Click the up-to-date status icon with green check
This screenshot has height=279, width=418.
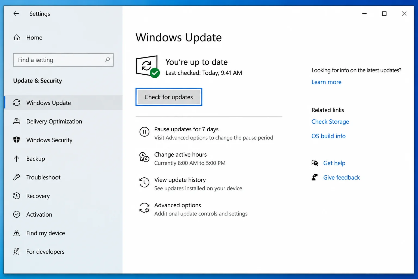click(147, 66)
